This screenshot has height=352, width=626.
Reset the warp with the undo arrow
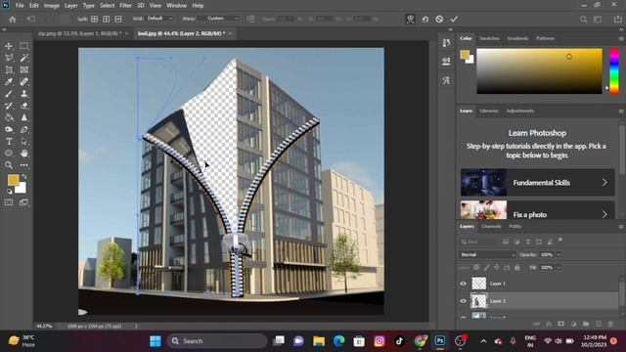click(425, 20)
